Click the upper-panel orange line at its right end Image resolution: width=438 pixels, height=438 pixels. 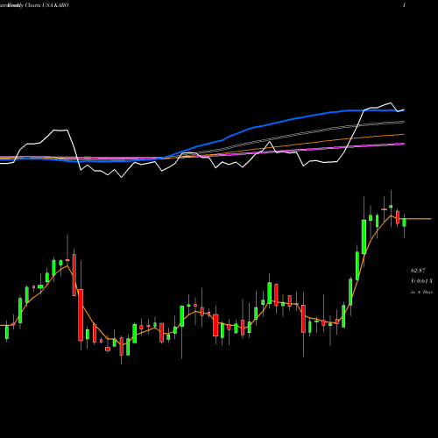[x=403, y=134]
